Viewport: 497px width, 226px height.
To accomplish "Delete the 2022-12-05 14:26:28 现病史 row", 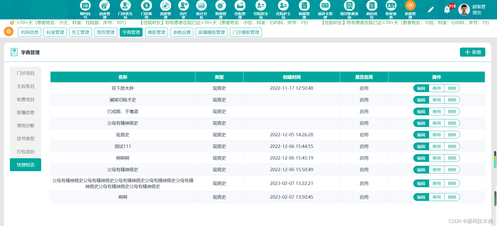I will (452, 135).
